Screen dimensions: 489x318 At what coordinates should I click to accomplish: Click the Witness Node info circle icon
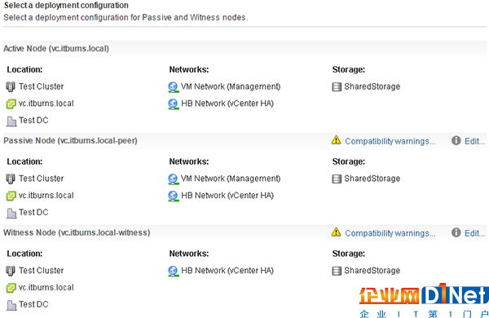(456, 232)
